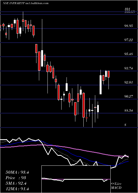Image resolution: width=138 pixels, height=193 pixels.
Task: Click the 95.48 price level label
Action: click(x=128, y=54)
